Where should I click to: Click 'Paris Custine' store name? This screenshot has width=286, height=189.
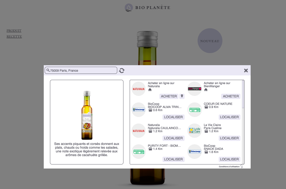coord(213,128)
